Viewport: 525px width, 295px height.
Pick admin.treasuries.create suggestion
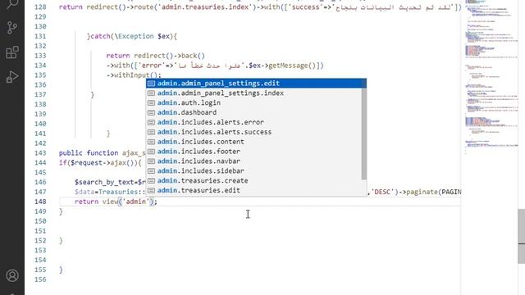coord(253,180)
